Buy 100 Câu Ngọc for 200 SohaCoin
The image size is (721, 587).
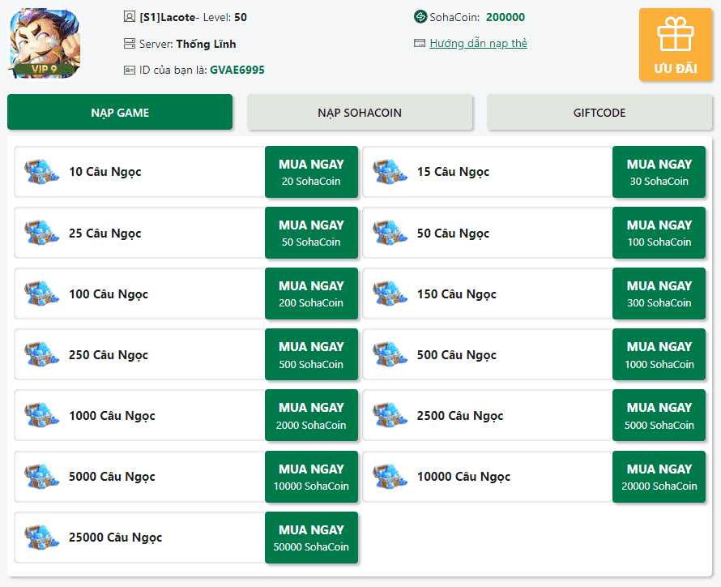(311, 293)
